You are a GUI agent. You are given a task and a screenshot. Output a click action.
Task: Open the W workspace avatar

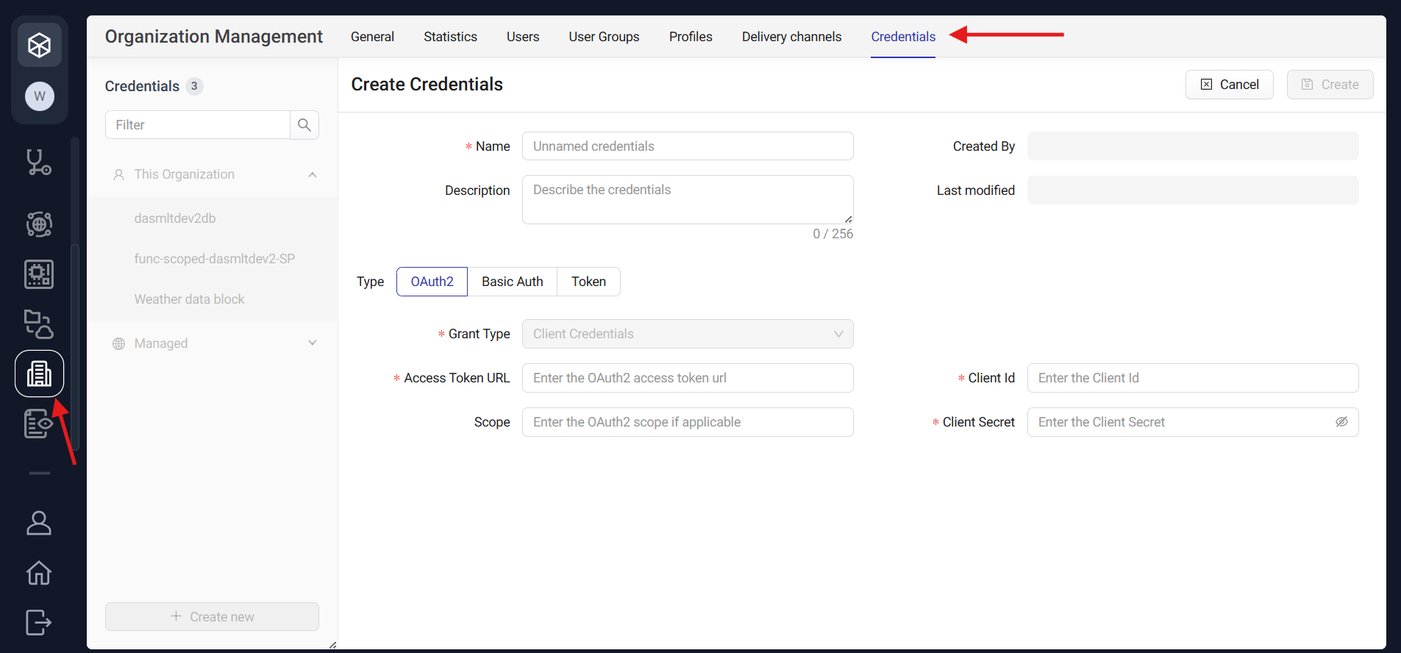[40, 96]
